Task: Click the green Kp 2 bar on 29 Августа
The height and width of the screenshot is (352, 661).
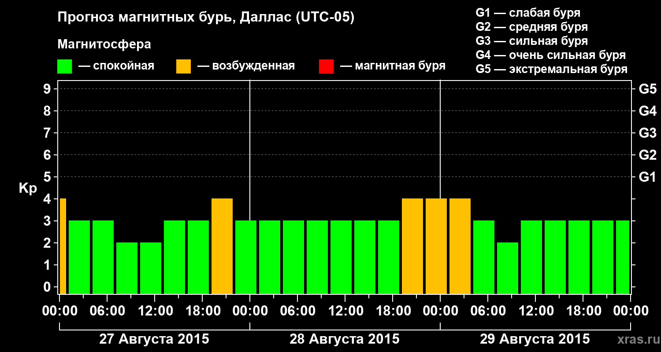Action: tap(508, 268)
